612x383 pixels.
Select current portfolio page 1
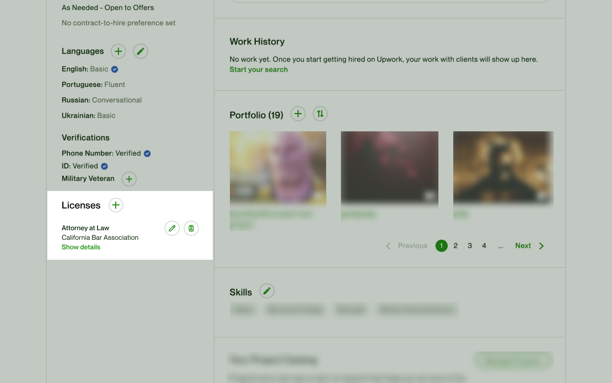coord(441,245)
